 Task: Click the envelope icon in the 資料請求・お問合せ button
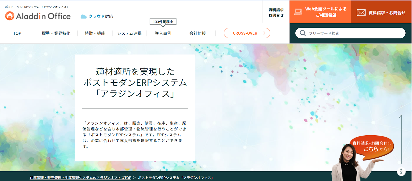[361, 13]
